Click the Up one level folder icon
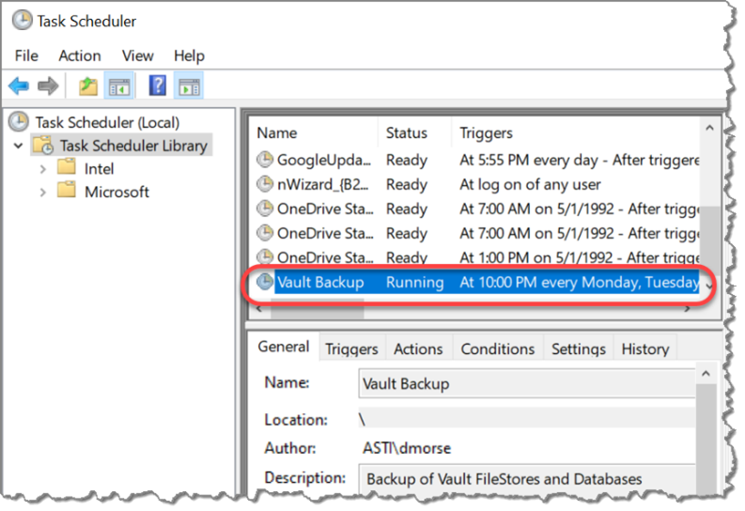This screenshot has width=745, height=511. coord(88,87)
